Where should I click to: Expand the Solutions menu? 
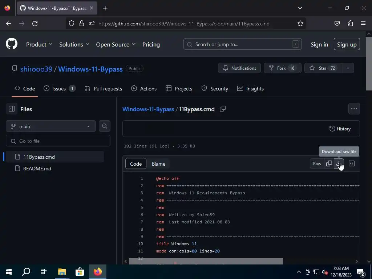click(x=74, y=44)
